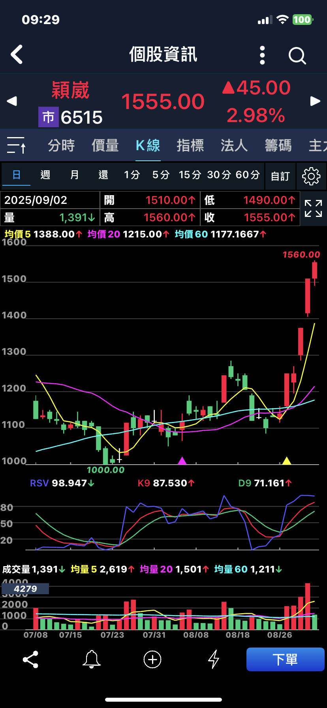Tap the percent change 2.98%
Image resolution: width=327 pixels, height=708 pixels.
point(256,115)
